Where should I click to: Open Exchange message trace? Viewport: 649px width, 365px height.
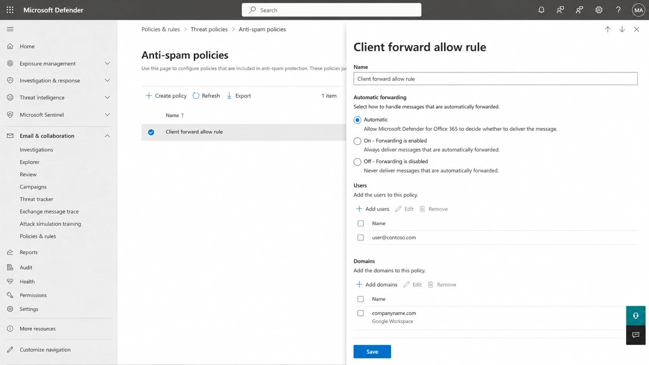tap(49, 211)
